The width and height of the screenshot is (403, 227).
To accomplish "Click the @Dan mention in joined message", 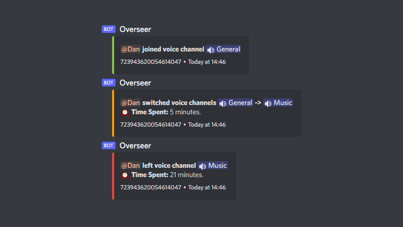I will pos(131,49).
